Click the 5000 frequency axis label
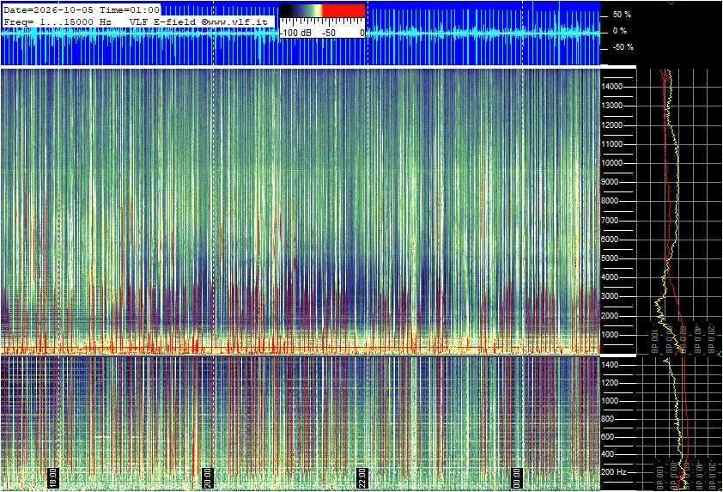The width and height of the screenshot is (723, 492). click(x=610, y=258)
